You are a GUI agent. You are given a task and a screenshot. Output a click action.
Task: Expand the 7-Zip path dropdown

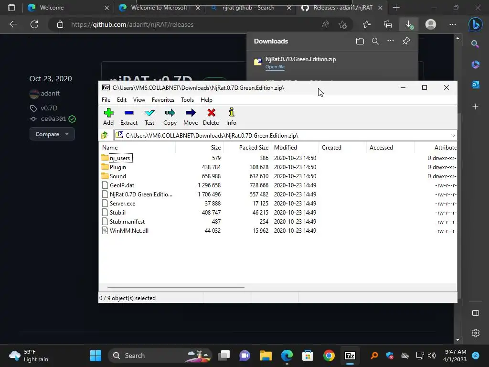(453, 135)
